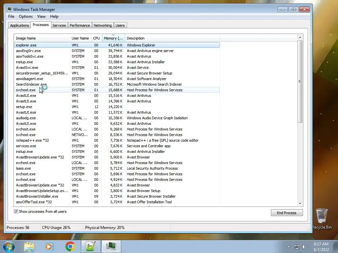This screenshot has width=338, height=253.
Task: Select the Processes tab
Action: click(41, 25)
